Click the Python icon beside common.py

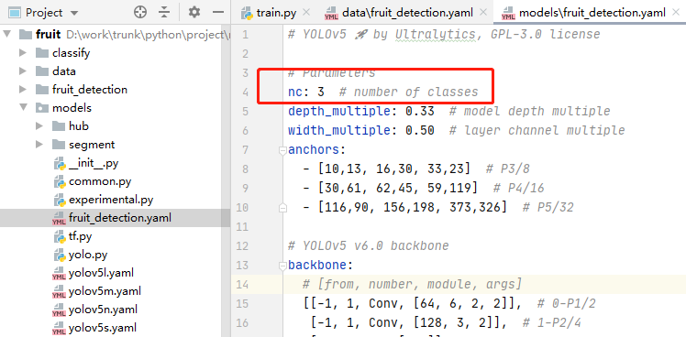tap(59, 181)
